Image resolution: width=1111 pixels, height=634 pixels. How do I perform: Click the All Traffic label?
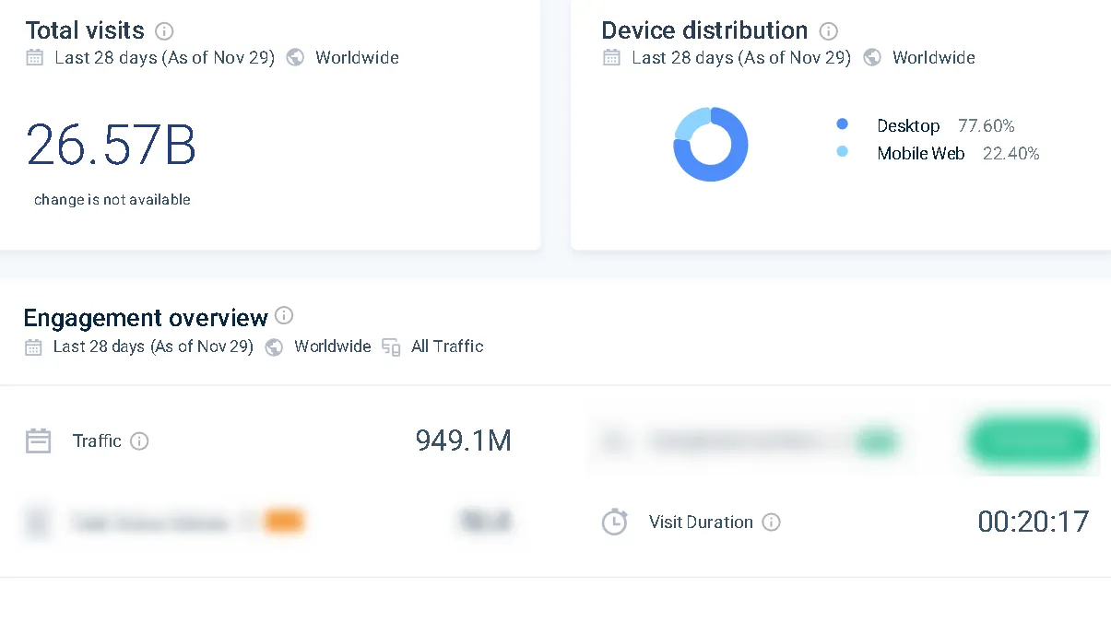point(447,346)
